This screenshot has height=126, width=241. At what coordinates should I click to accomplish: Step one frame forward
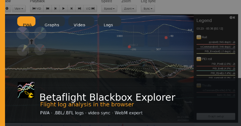tap(72, 9)
